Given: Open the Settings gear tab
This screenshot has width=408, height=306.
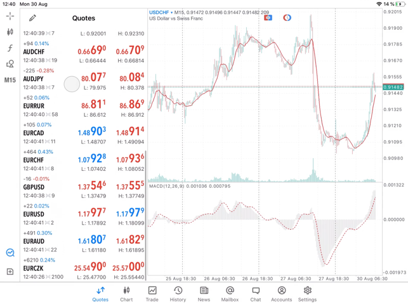Looking at the screenshot, I should coord(308,295).
